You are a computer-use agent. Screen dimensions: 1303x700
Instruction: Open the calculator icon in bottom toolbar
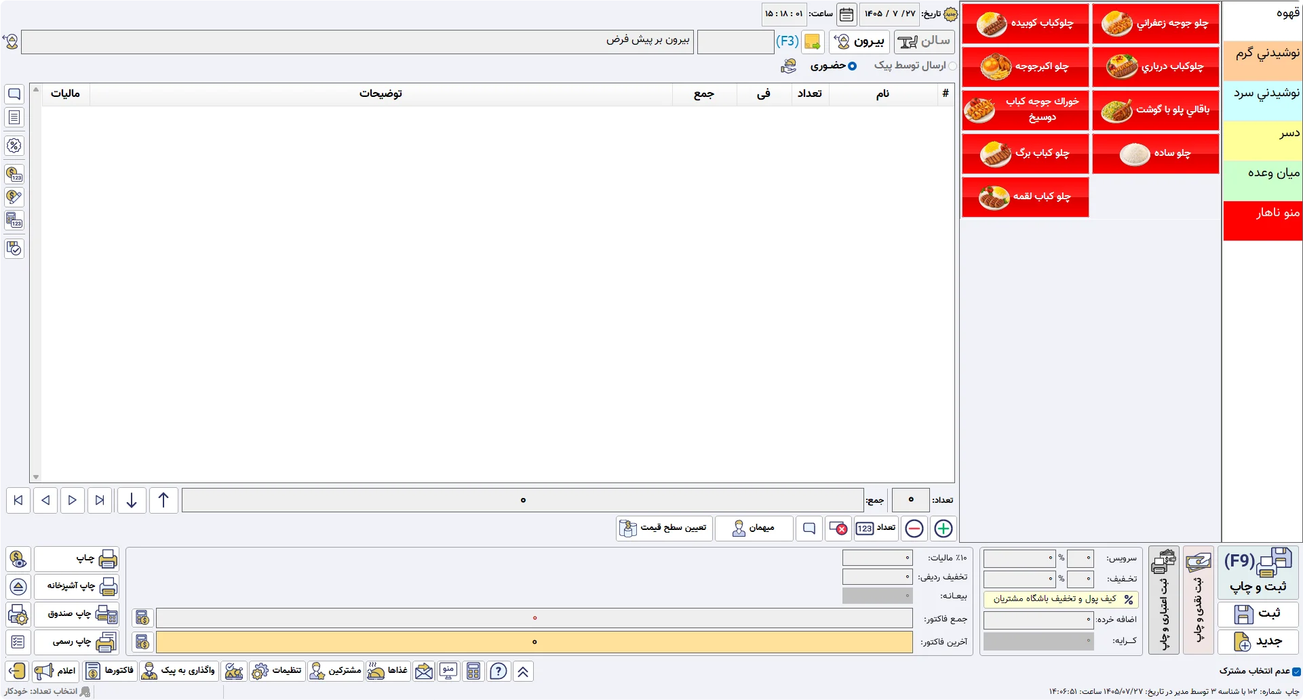coord(473,672)
